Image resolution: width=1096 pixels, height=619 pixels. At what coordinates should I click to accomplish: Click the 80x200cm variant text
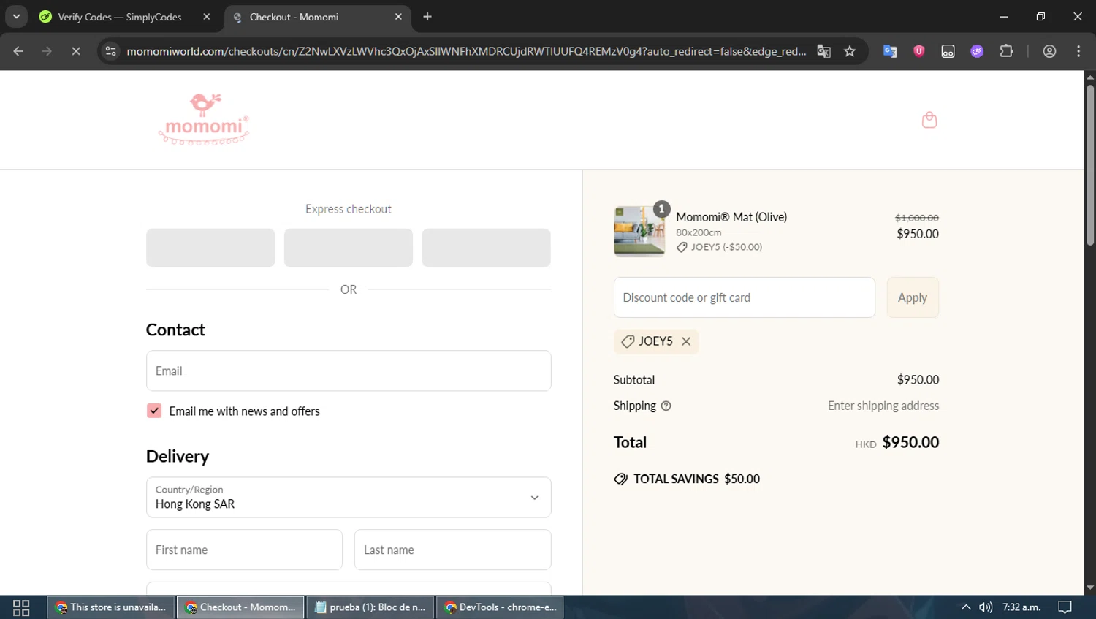[699, 232]
